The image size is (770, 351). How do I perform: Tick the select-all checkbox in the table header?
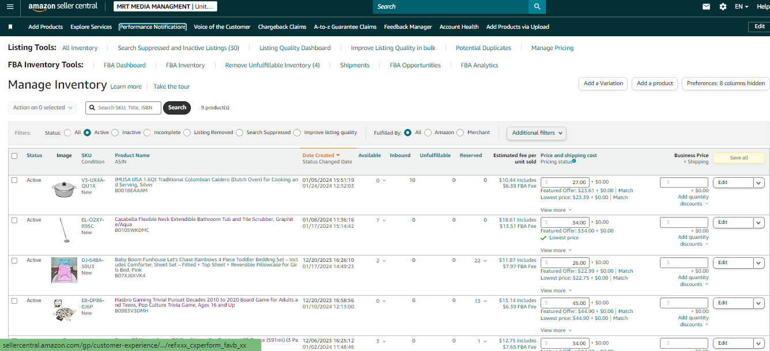tap(14, 155)
